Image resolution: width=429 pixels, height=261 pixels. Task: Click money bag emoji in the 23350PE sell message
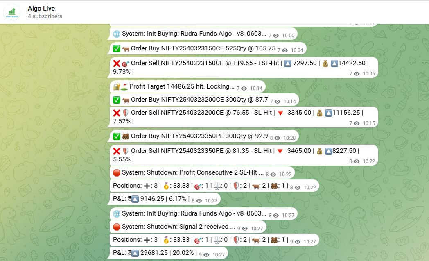[x=320, y=151]
